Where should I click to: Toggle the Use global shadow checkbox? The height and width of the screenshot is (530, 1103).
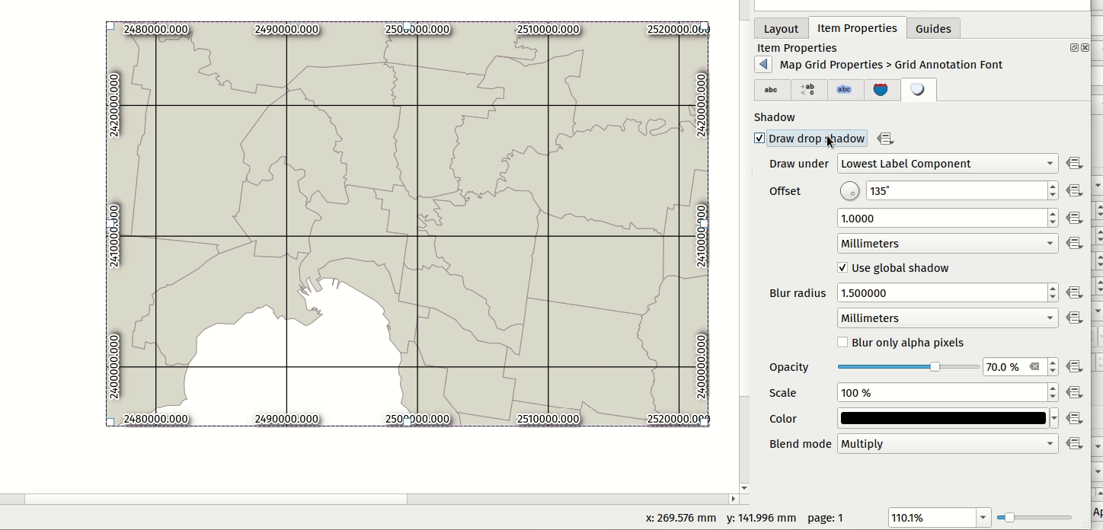click(x=842, y=268)
